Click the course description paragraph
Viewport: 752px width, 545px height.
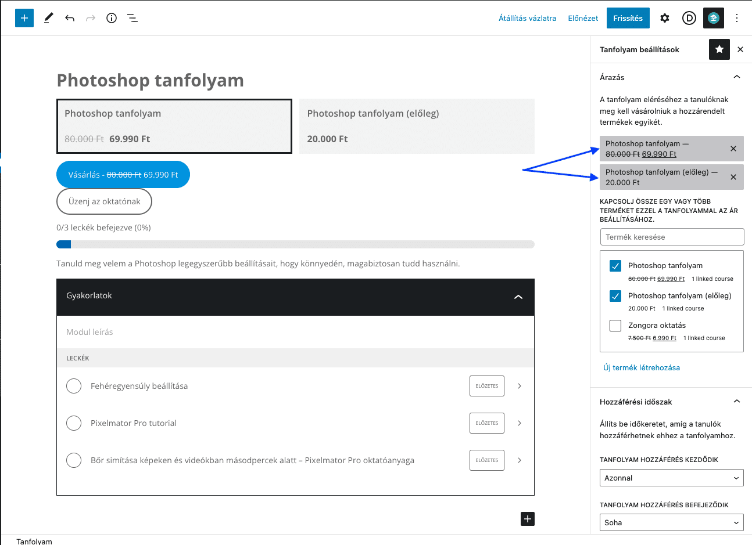258,264
